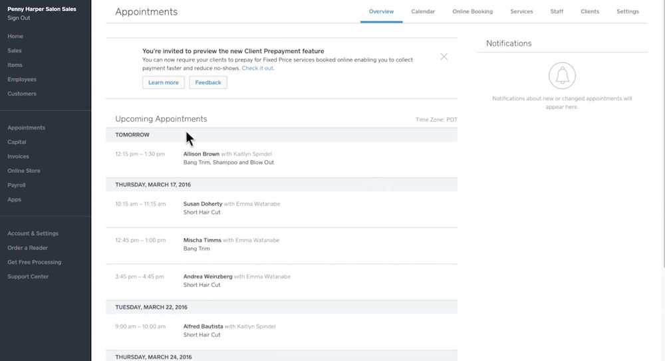This screenshot has height=361, width=665.
Task: Select the Staff tab
Action: pos(557,11)
